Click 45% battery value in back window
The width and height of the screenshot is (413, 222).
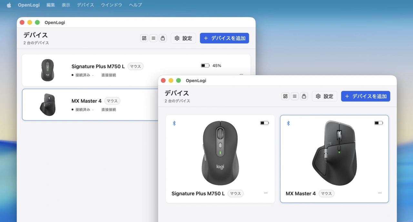[217, 66]
